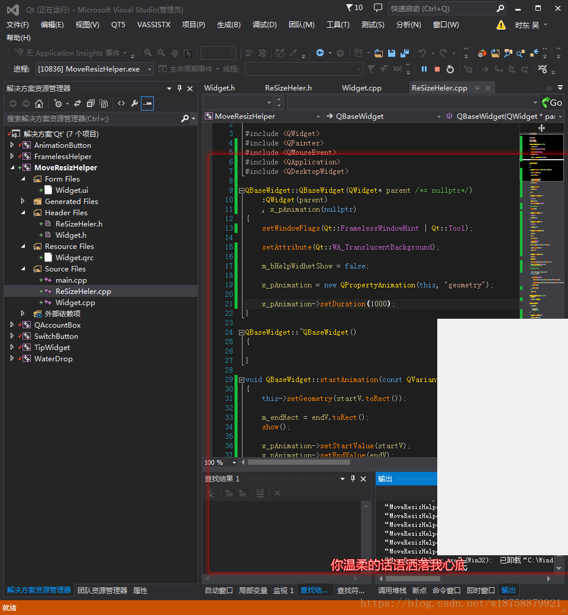Switch to the ReSizeHeler.h tab
568x615 pixels.
click(289, 88)
